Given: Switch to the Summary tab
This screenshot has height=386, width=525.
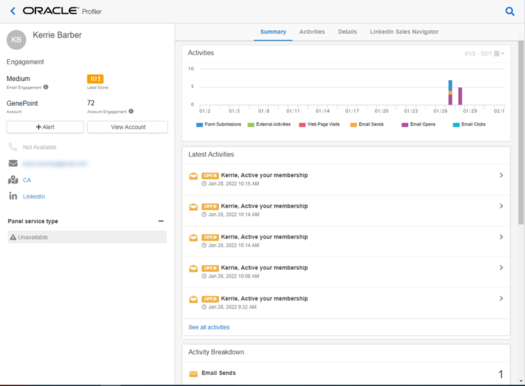Looking at the screenshot, I should [273, 32].
